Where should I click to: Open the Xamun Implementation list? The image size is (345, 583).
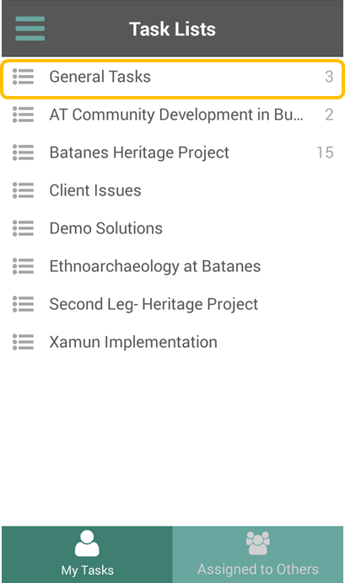click(x=172, y=342)
